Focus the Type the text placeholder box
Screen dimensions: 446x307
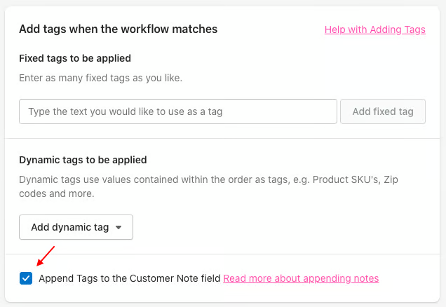tap(178, 111)
